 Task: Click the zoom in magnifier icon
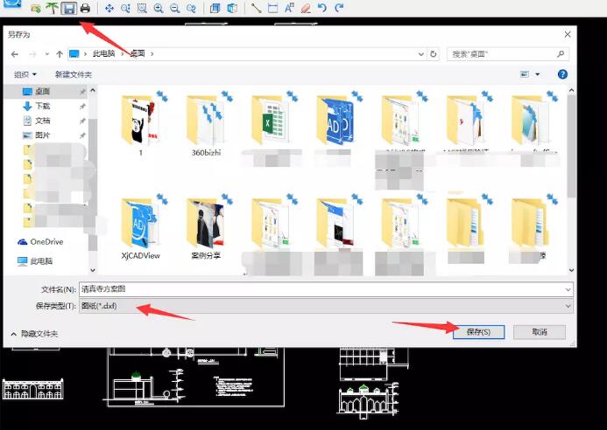pyautogui.click(x=159, y=8)
